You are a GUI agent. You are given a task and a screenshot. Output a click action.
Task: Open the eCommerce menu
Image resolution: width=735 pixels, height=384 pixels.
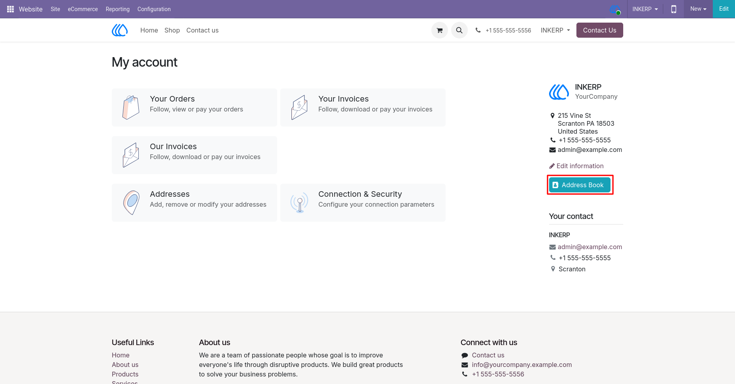coord(83,9)
